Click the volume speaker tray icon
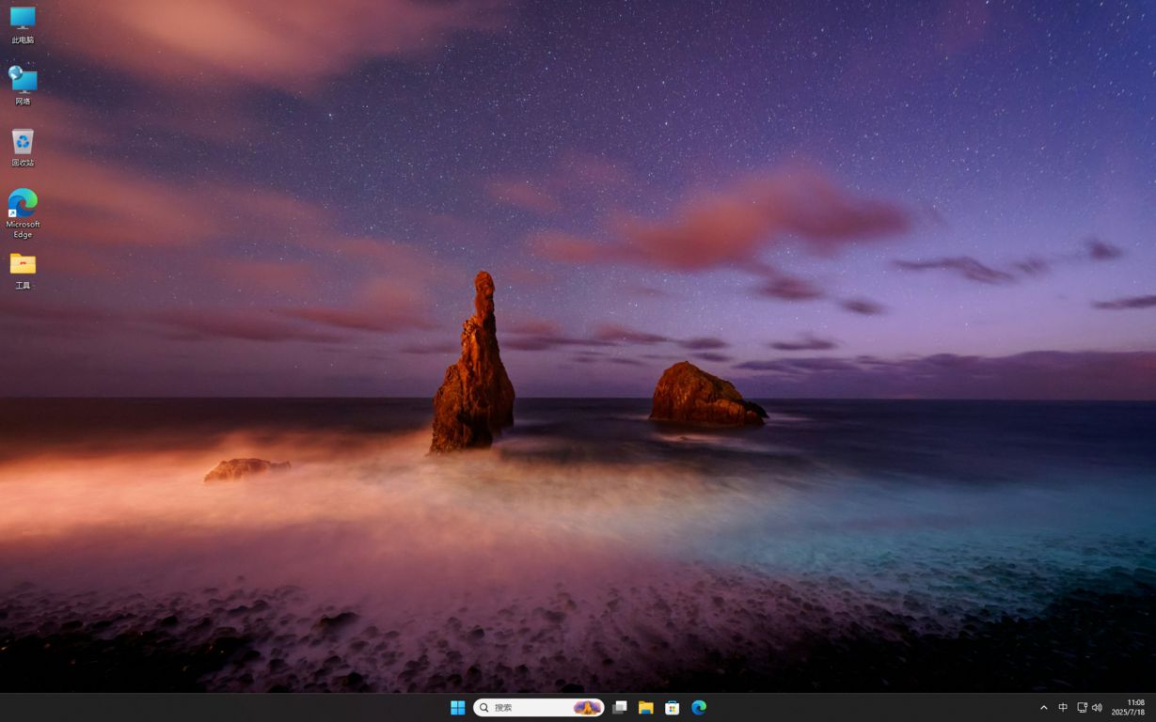Screen dimensions: 1156x722 [1097, 708]
